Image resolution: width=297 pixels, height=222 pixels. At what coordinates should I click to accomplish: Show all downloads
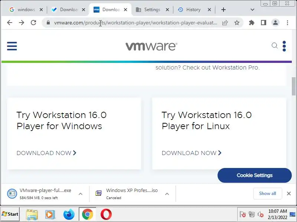point(267,194)
